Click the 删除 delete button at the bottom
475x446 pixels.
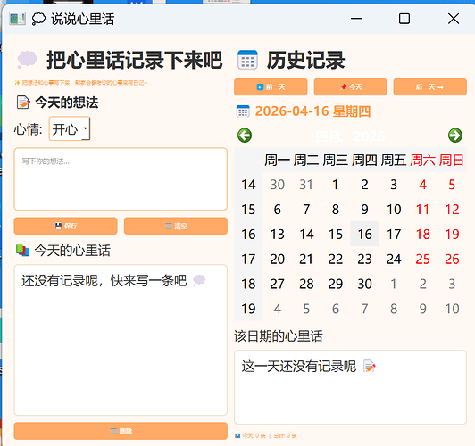pos(121,431)
